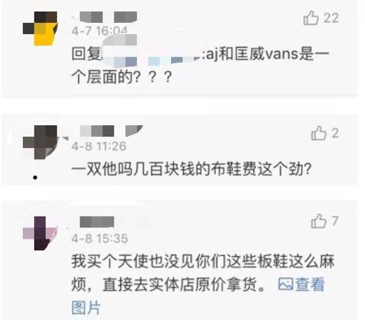
Task: Click the like count 22
Action: (331, 18)
